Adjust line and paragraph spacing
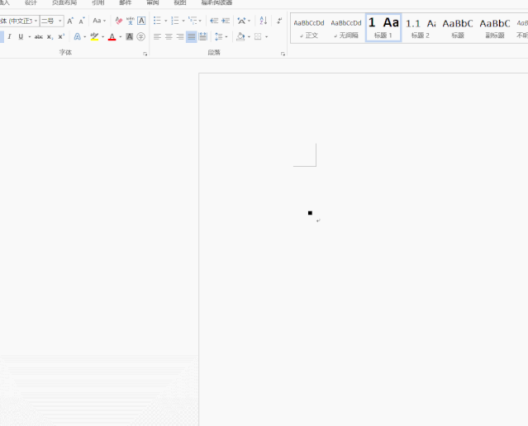528x426 pixels. [219, 36]
